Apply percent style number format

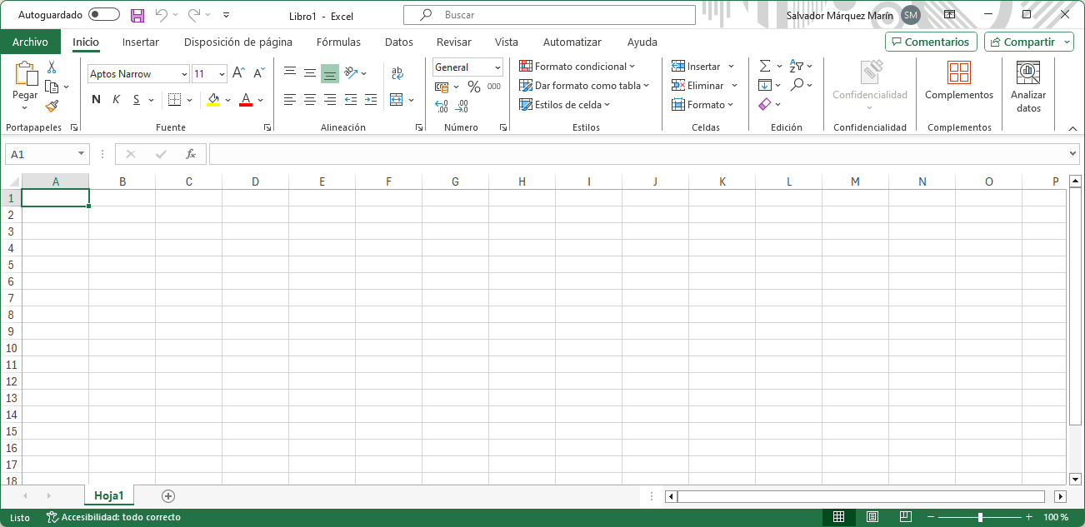[473, 87]
